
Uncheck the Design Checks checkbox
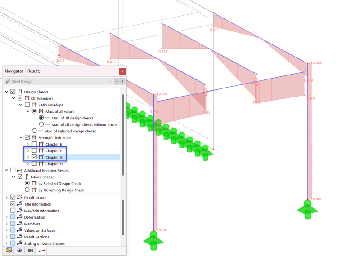click(x=13, y=92)
